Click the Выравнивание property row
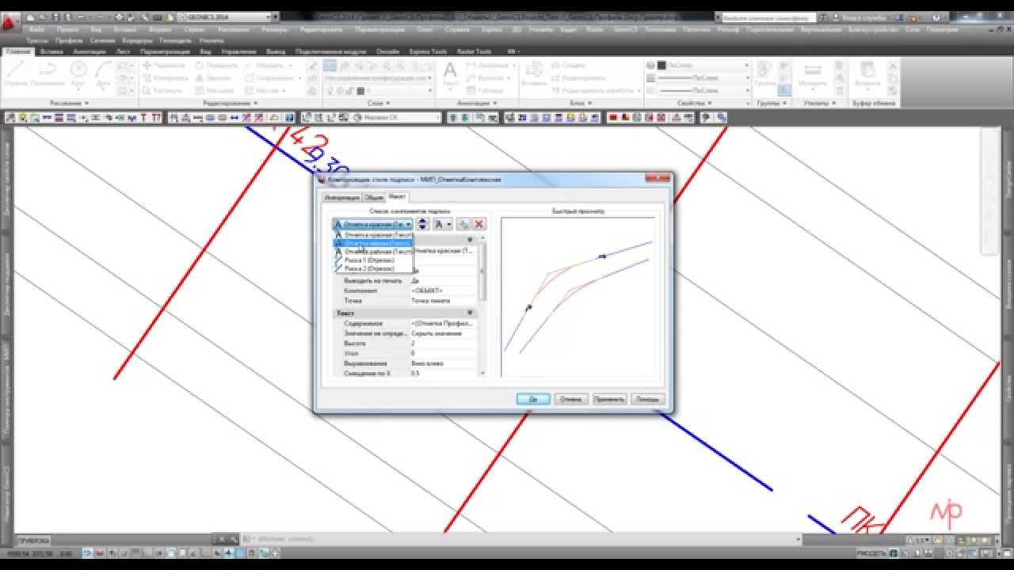This screenshot has width=1014, height=570. click(x=406, y=363)
